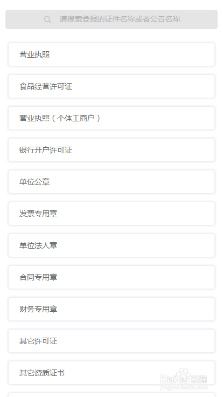This screenshot has height=397, width=223.
Task: Choose 其它资质证书 list item
Action: pos(111,373)
